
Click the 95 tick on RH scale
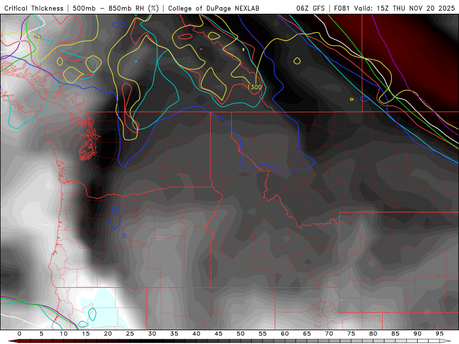tap(439, 334)
